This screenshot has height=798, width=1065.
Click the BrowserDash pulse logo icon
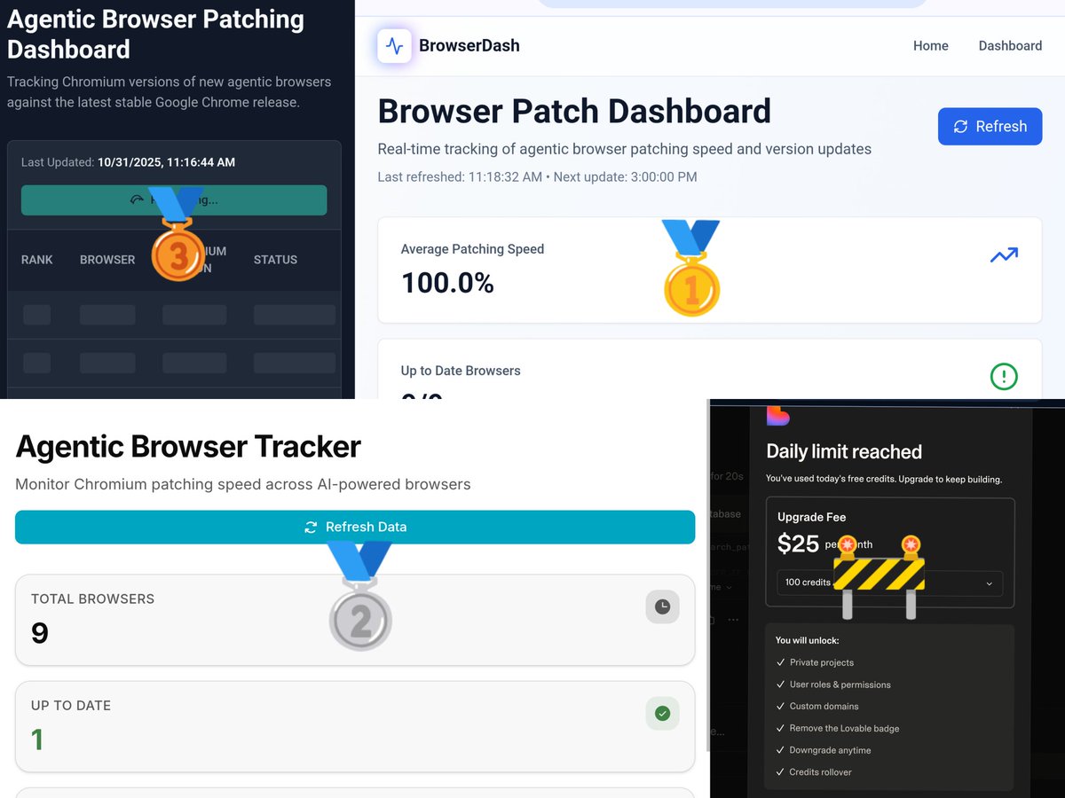coord(394,46)
